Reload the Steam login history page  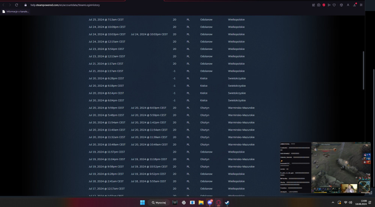click(x=16, y=5)
